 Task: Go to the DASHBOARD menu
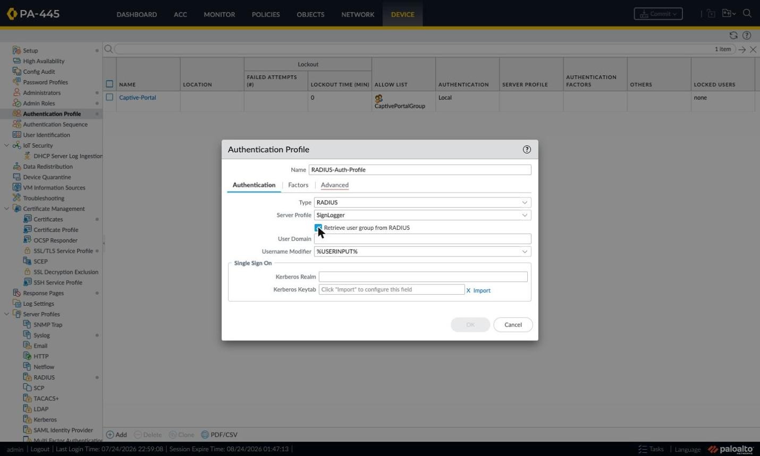137,14
